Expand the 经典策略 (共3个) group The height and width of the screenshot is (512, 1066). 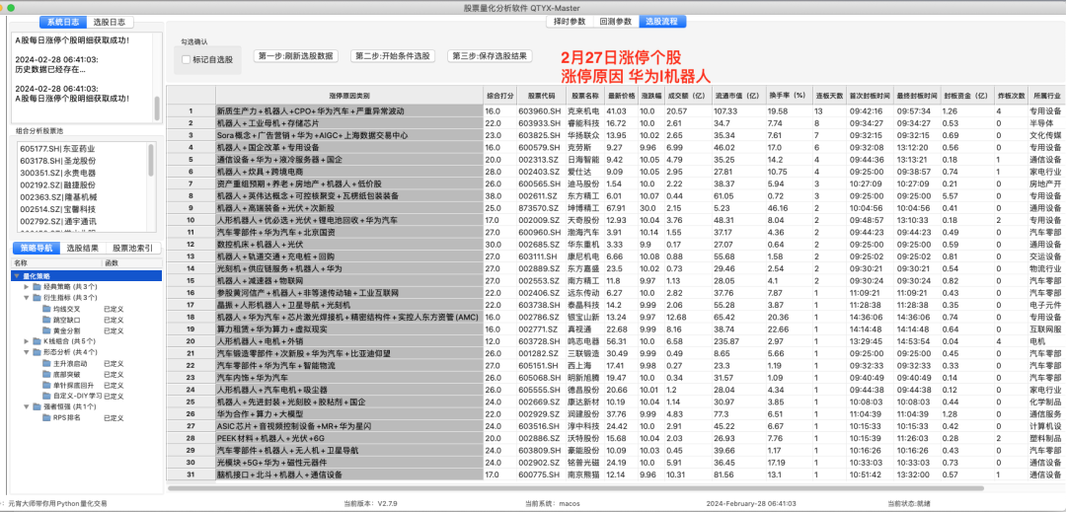click(x=27, y=286)
